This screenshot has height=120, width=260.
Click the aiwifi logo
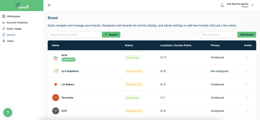pos(22,5)
